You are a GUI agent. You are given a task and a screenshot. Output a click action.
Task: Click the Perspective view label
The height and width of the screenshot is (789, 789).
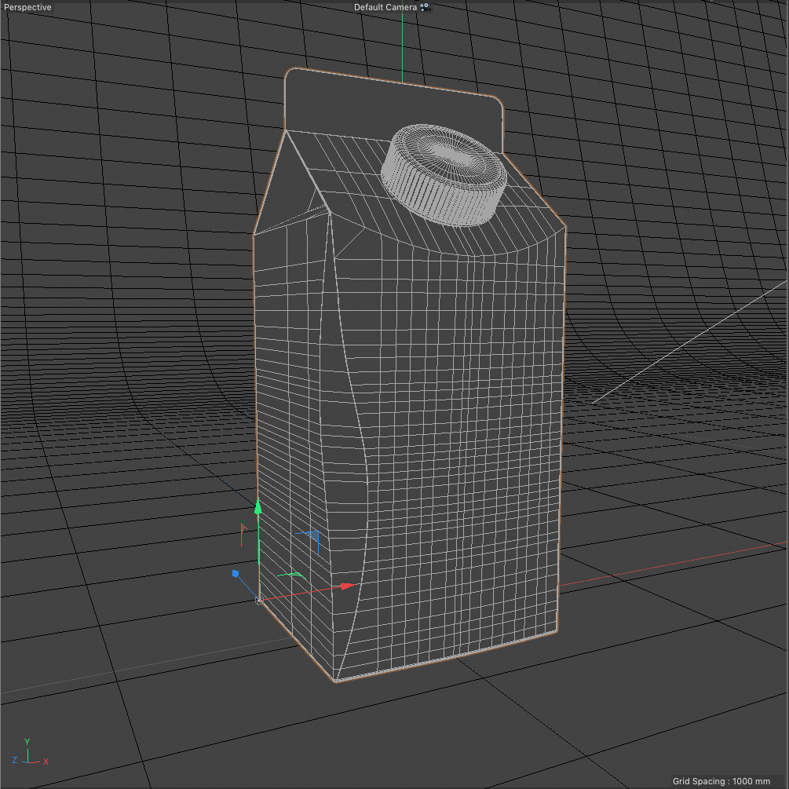pyautogui.click(x=27, y=7)
